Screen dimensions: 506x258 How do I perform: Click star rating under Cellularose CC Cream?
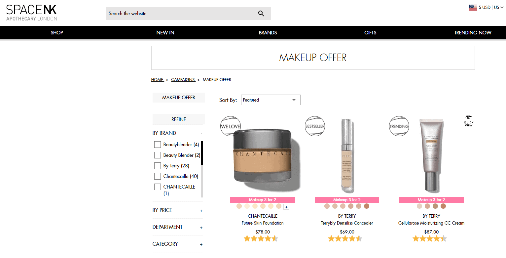430,238
